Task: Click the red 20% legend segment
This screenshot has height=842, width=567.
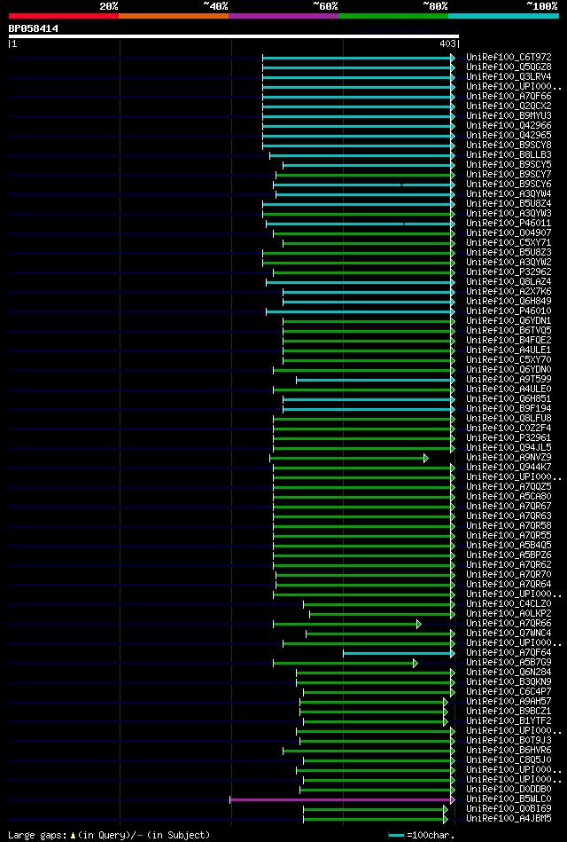Action: [63, 16]
